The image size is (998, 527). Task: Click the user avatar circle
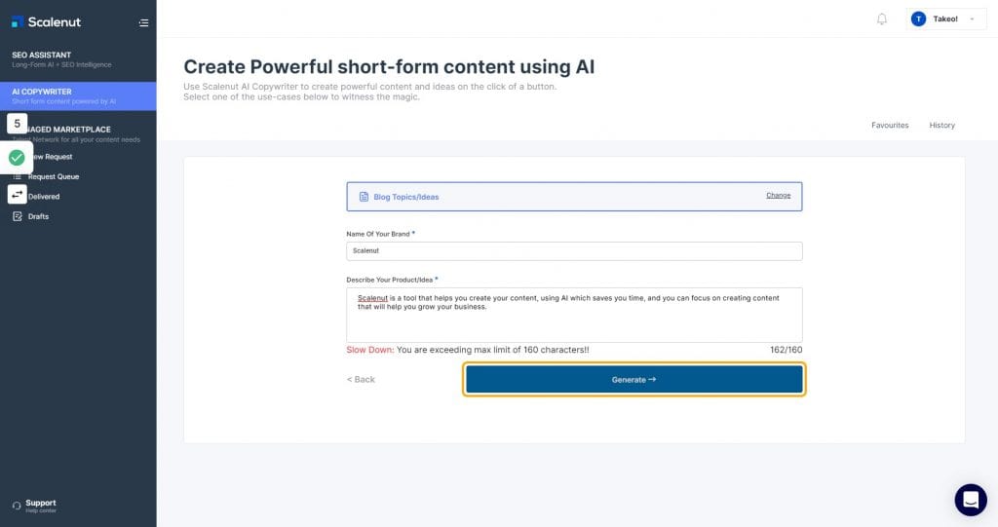918,19
